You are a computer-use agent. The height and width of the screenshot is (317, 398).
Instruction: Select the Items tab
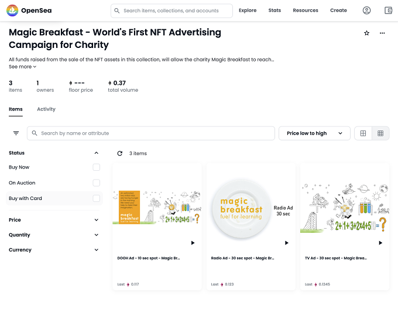(16, 109)
